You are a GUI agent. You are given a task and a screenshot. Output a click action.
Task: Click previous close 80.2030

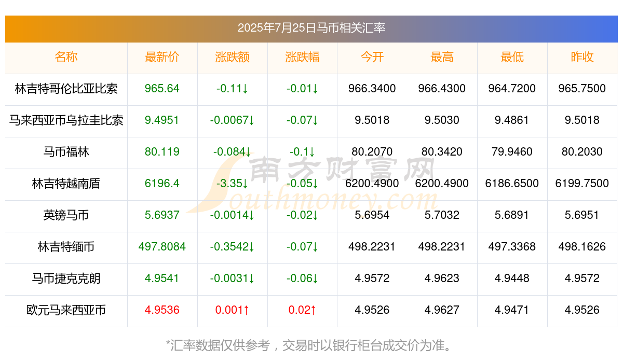pyautogui.click(x=582, y=152)
